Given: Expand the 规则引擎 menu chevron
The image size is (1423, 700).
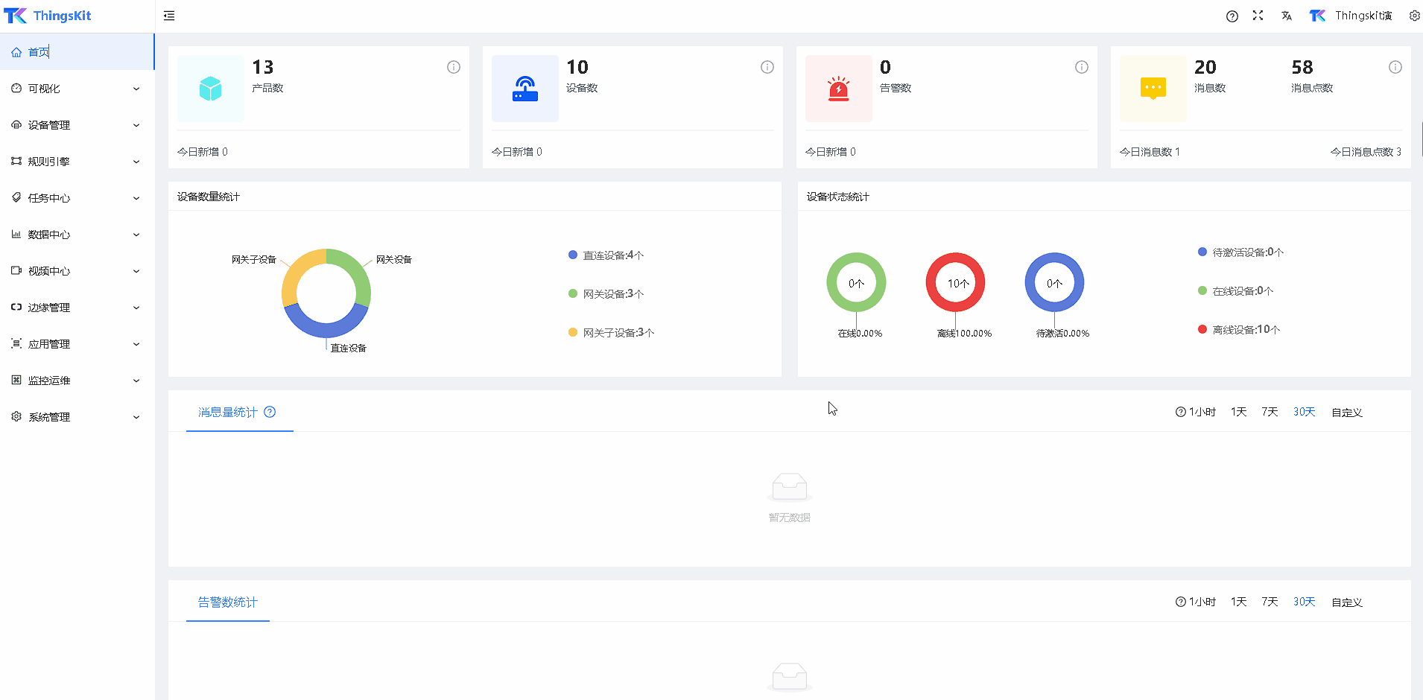Looking at the screenshot, I should click(136, 162).
